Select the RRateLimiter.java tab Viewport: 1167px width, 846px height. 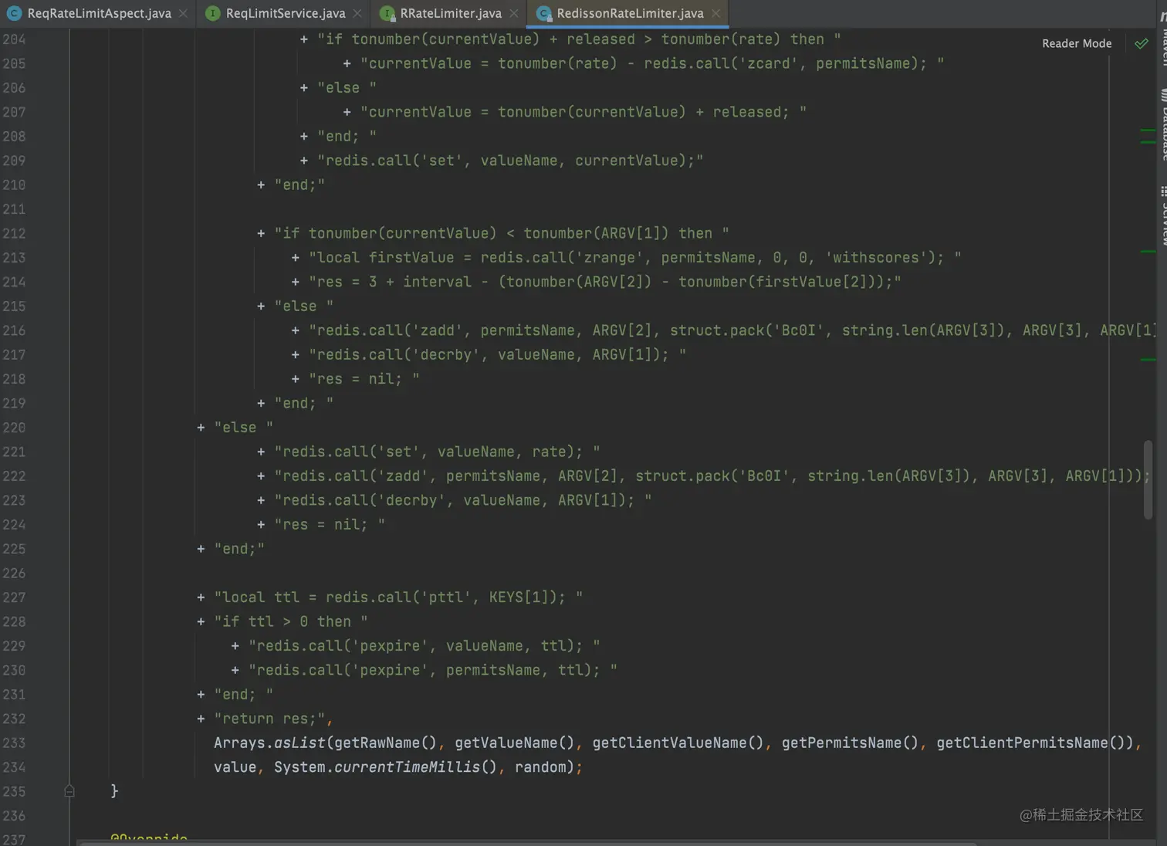(x=450, y=13)
